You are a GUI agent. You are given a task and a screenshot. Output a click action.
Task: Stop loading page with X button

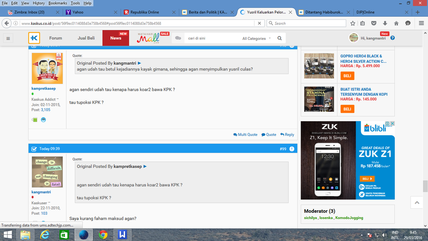259,23
